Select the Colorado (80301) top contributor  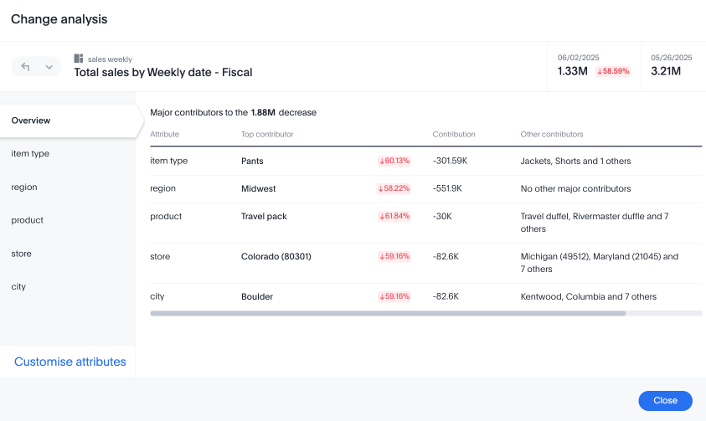[x=276, y=256]
